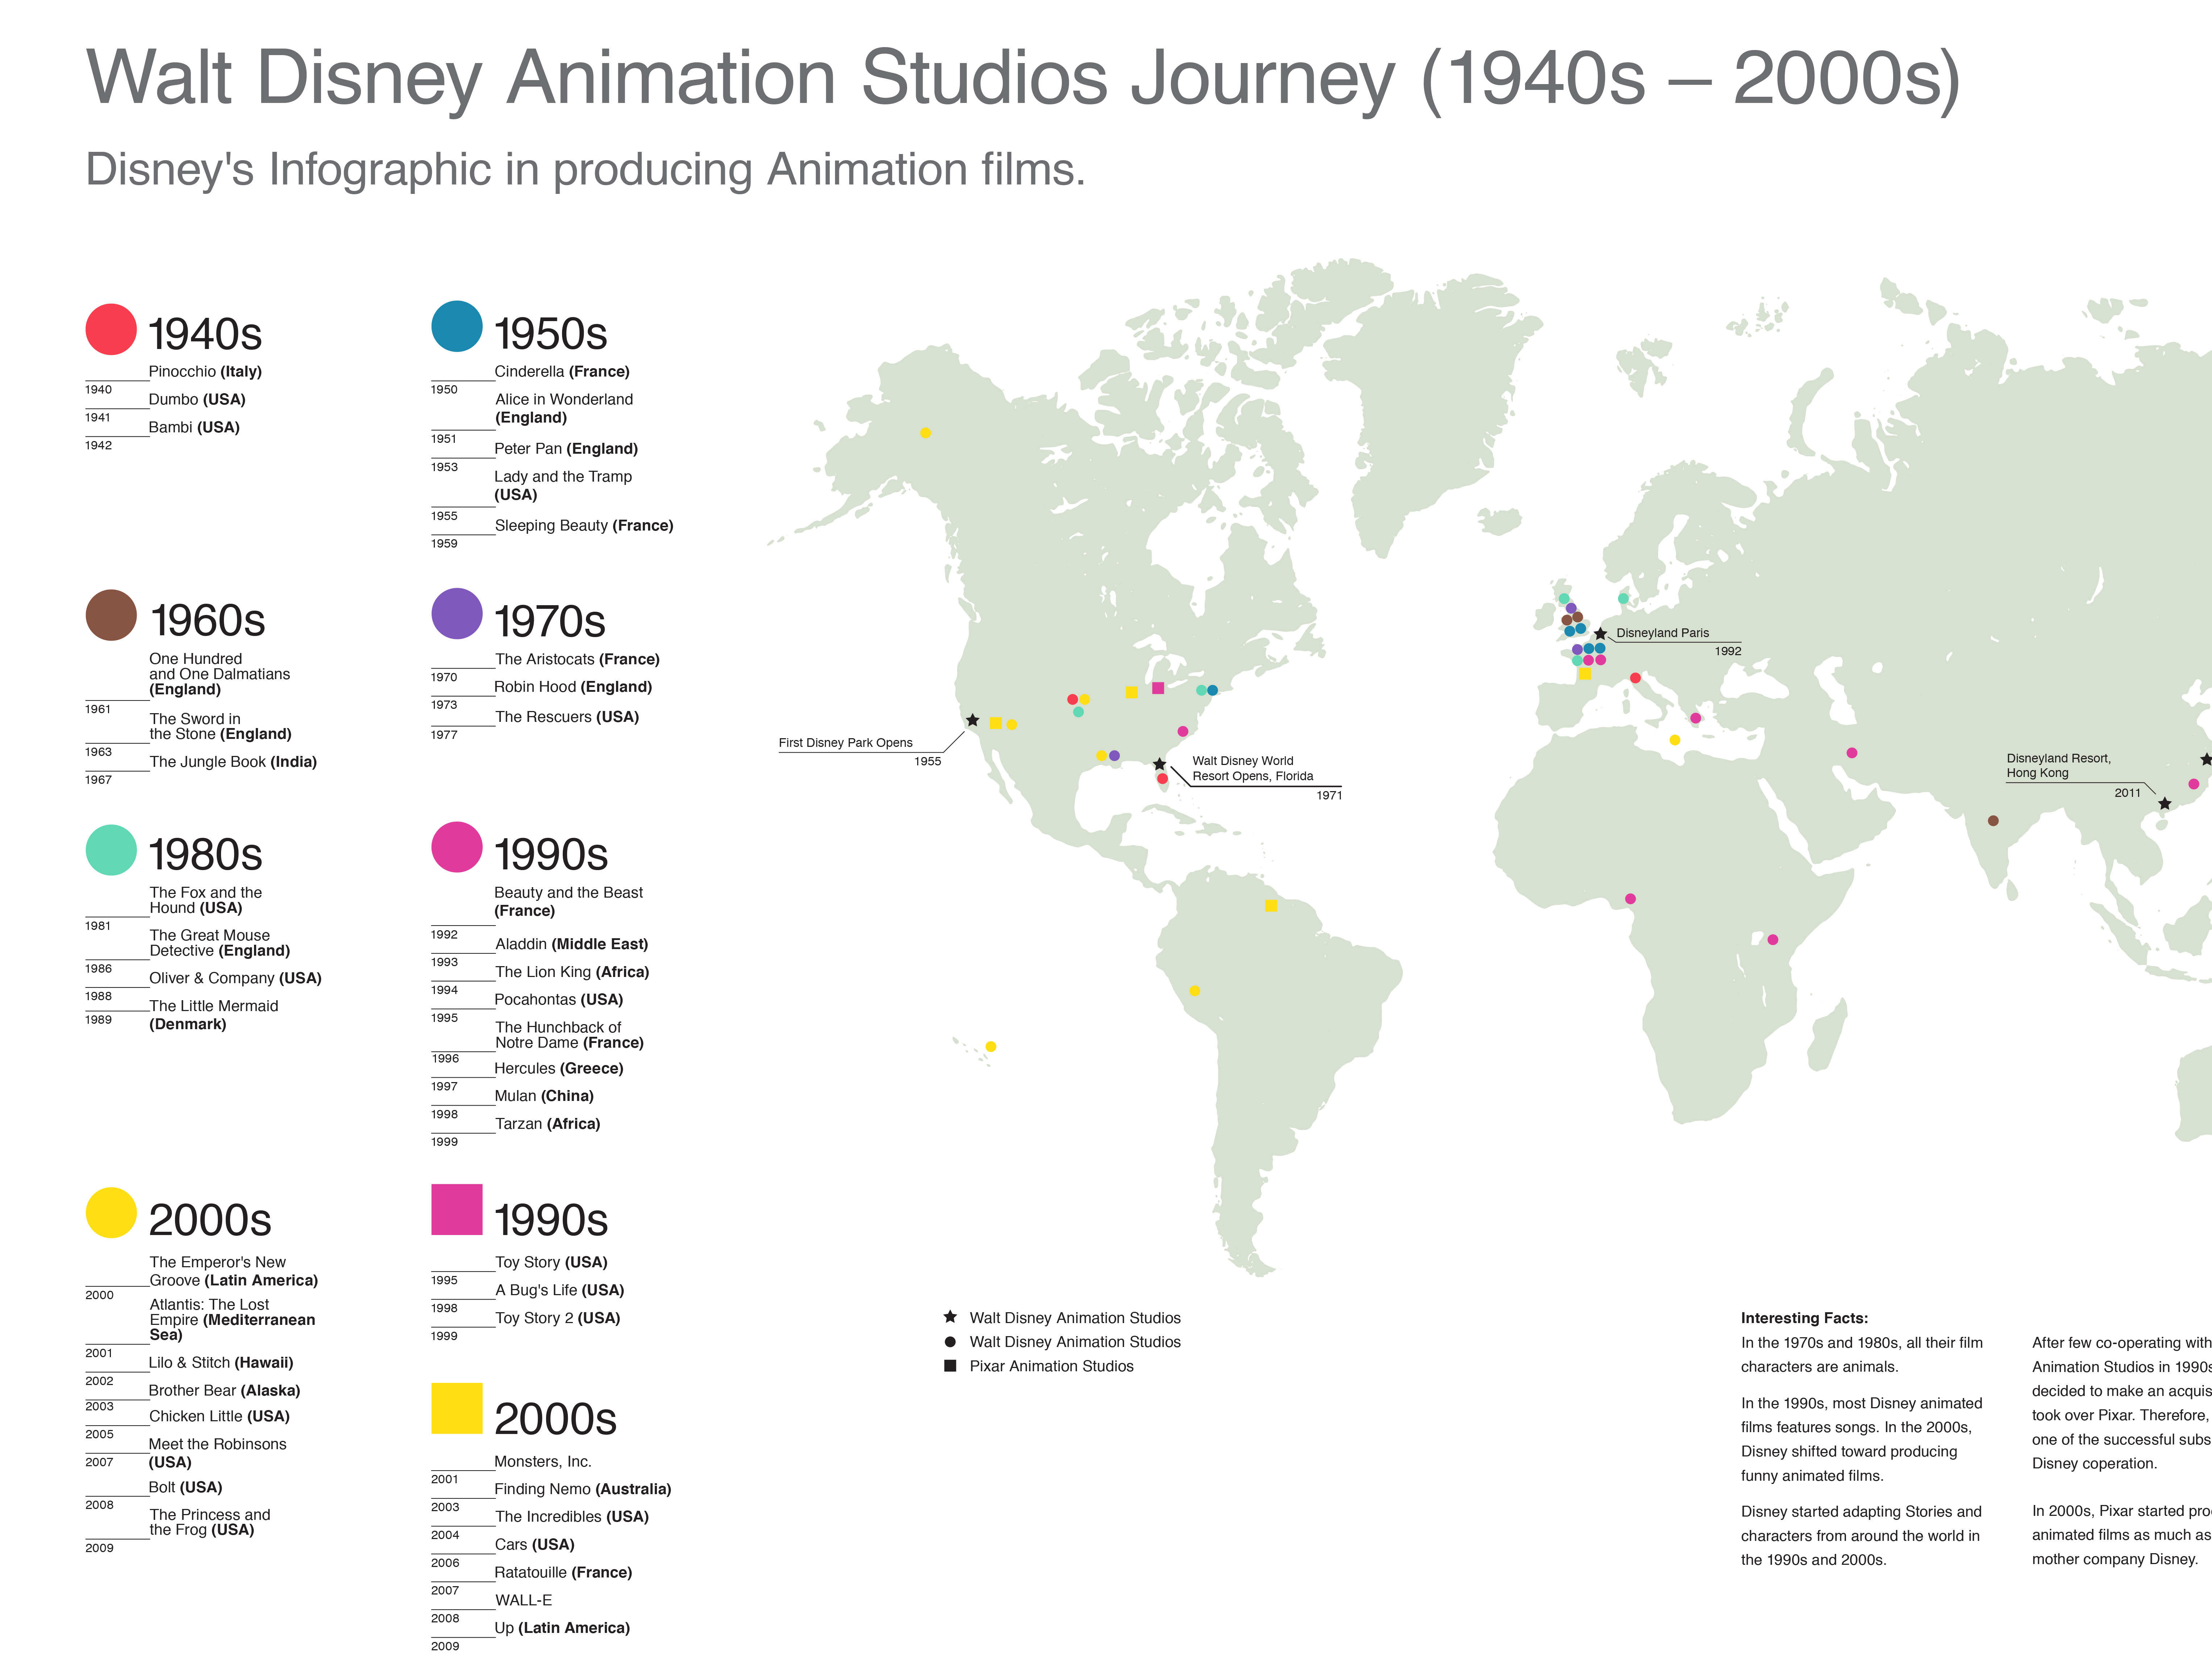
Task: Click the pink square 1990s Pixar swatch
Action: [457, 1210]
